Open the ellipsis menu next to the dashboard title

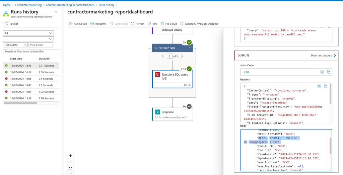point(159,12)
